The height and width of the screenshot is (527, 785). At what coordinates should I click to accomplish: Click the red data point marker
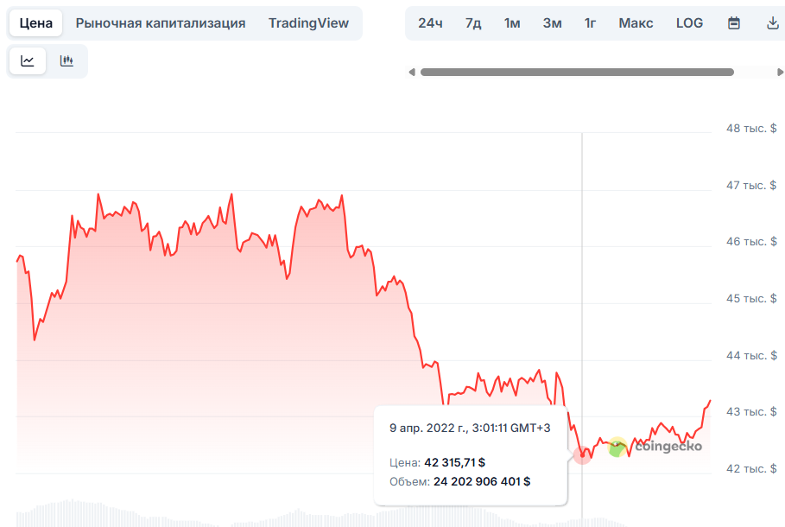[583, 455]
